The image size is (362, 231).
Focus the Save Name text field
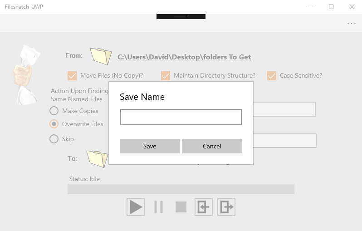coord(181,117)
